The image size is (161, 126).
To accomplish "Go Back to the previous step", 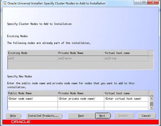I will (x=81, y=116).
